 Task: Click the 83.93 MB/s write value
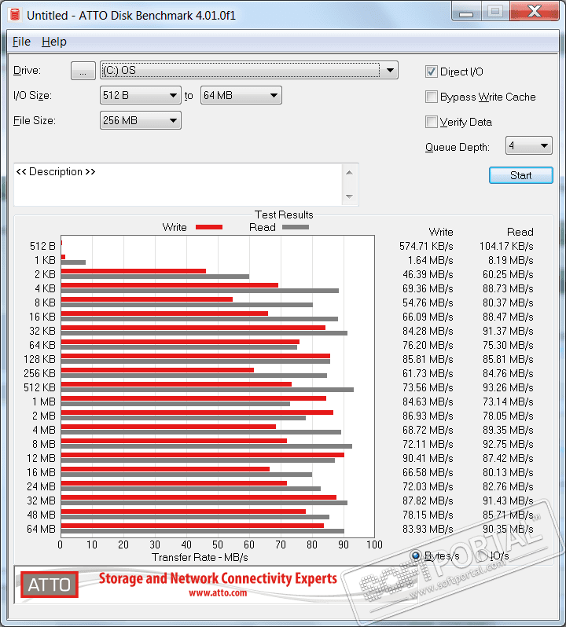click(x=428, y=529)
